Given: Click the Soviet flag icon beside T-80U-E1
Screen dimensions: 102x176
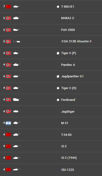Looking at the screenshot, I should pyautogui.click(x=8, y=7).
